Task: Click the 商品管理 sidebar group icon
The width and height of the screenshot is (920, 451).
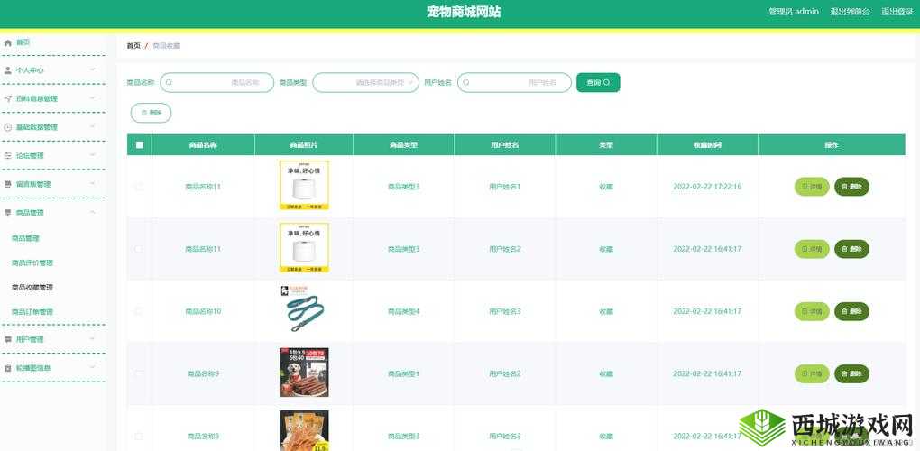Action: pos(7,212)
